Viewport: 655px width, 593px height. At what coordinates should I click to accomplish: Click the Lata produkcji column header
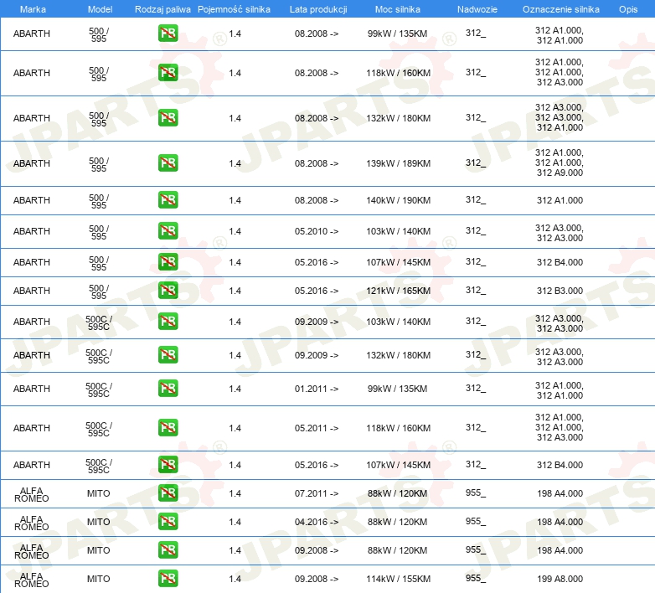(x=317, y=8)
